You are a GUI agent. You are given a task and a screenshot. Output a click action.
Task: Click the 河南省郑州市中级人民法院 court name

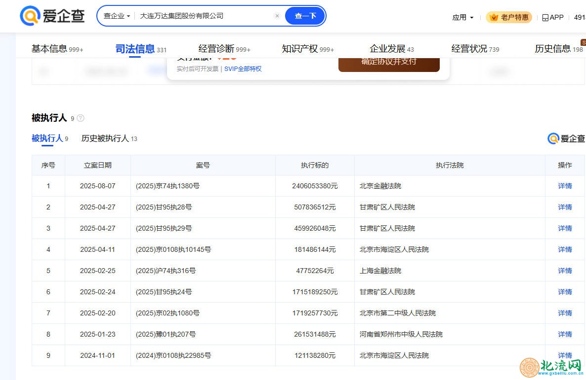(401, 335)
